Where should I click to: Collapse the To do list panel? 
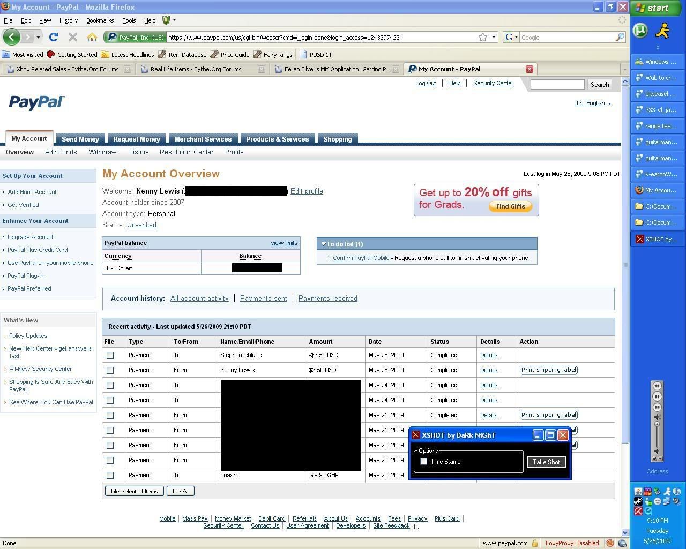[324, 244]
